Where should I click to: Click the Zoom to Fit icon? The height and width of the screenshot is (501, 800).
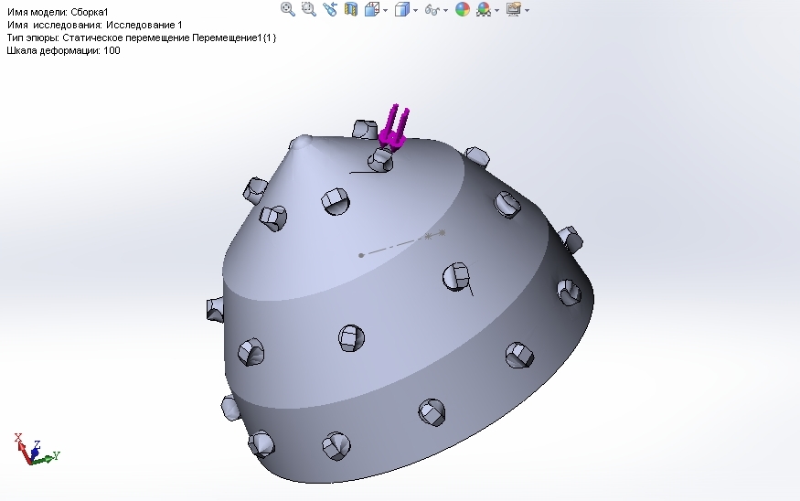[288, 9]
